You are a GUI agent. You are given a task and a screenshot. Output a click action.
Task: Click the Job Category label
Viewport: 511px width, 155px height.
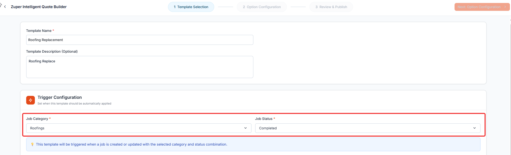click(x=37, y=119)
